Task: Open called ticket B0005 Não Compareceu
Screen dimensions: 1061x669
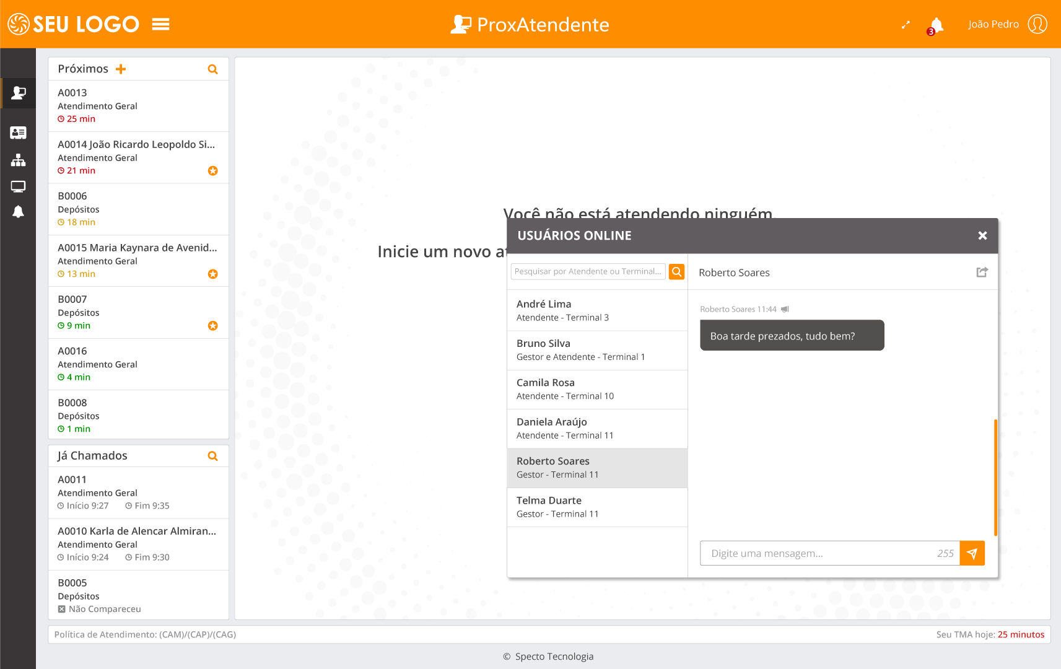Action: 138,595
